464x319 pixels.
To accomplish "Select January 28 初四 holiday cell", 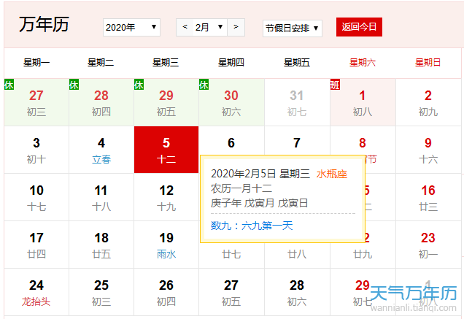I will point(101,102).
